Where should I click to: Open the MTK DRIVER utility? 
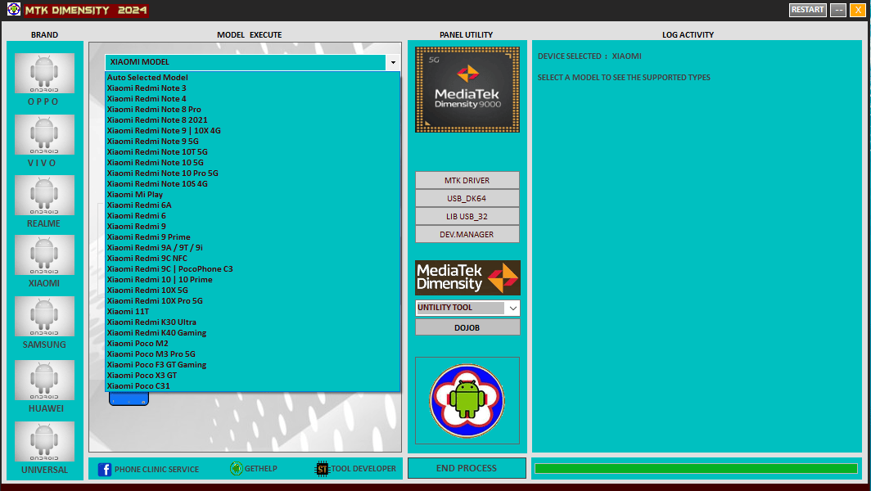[x=467, y=181]
